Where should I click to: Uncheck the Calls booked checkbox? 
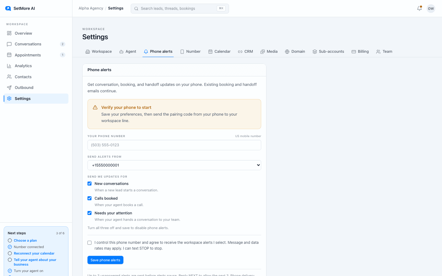(90, 198)
